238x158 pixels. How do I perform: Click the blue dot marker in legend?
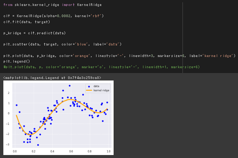click(89, 86)
